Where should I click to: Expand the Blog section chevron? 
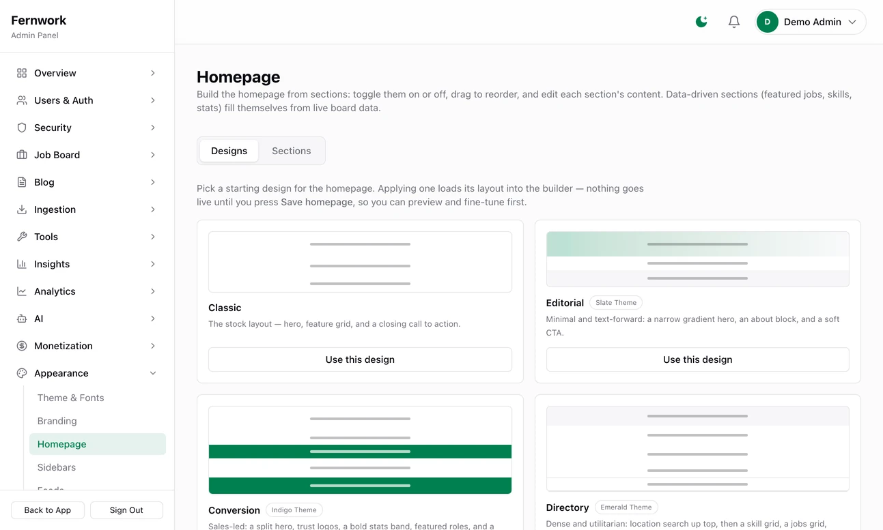[153, 182]
